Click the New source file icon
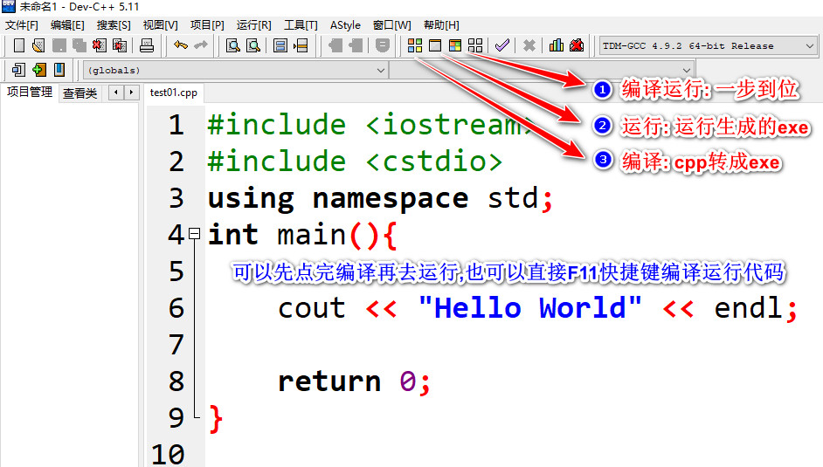The image size is (823, 467). 19,45
